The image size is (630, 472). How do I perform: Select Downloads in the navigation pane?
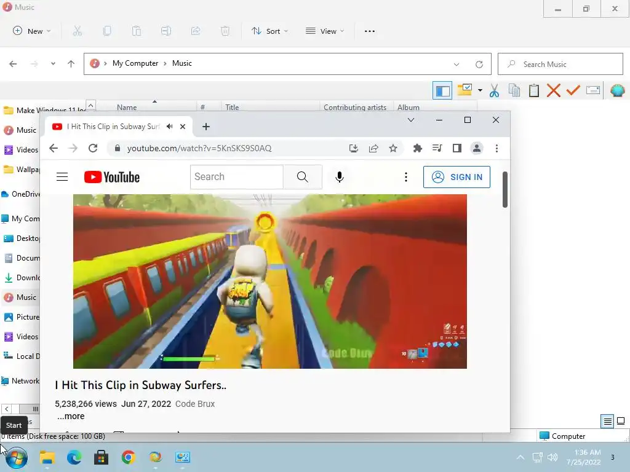21,277
